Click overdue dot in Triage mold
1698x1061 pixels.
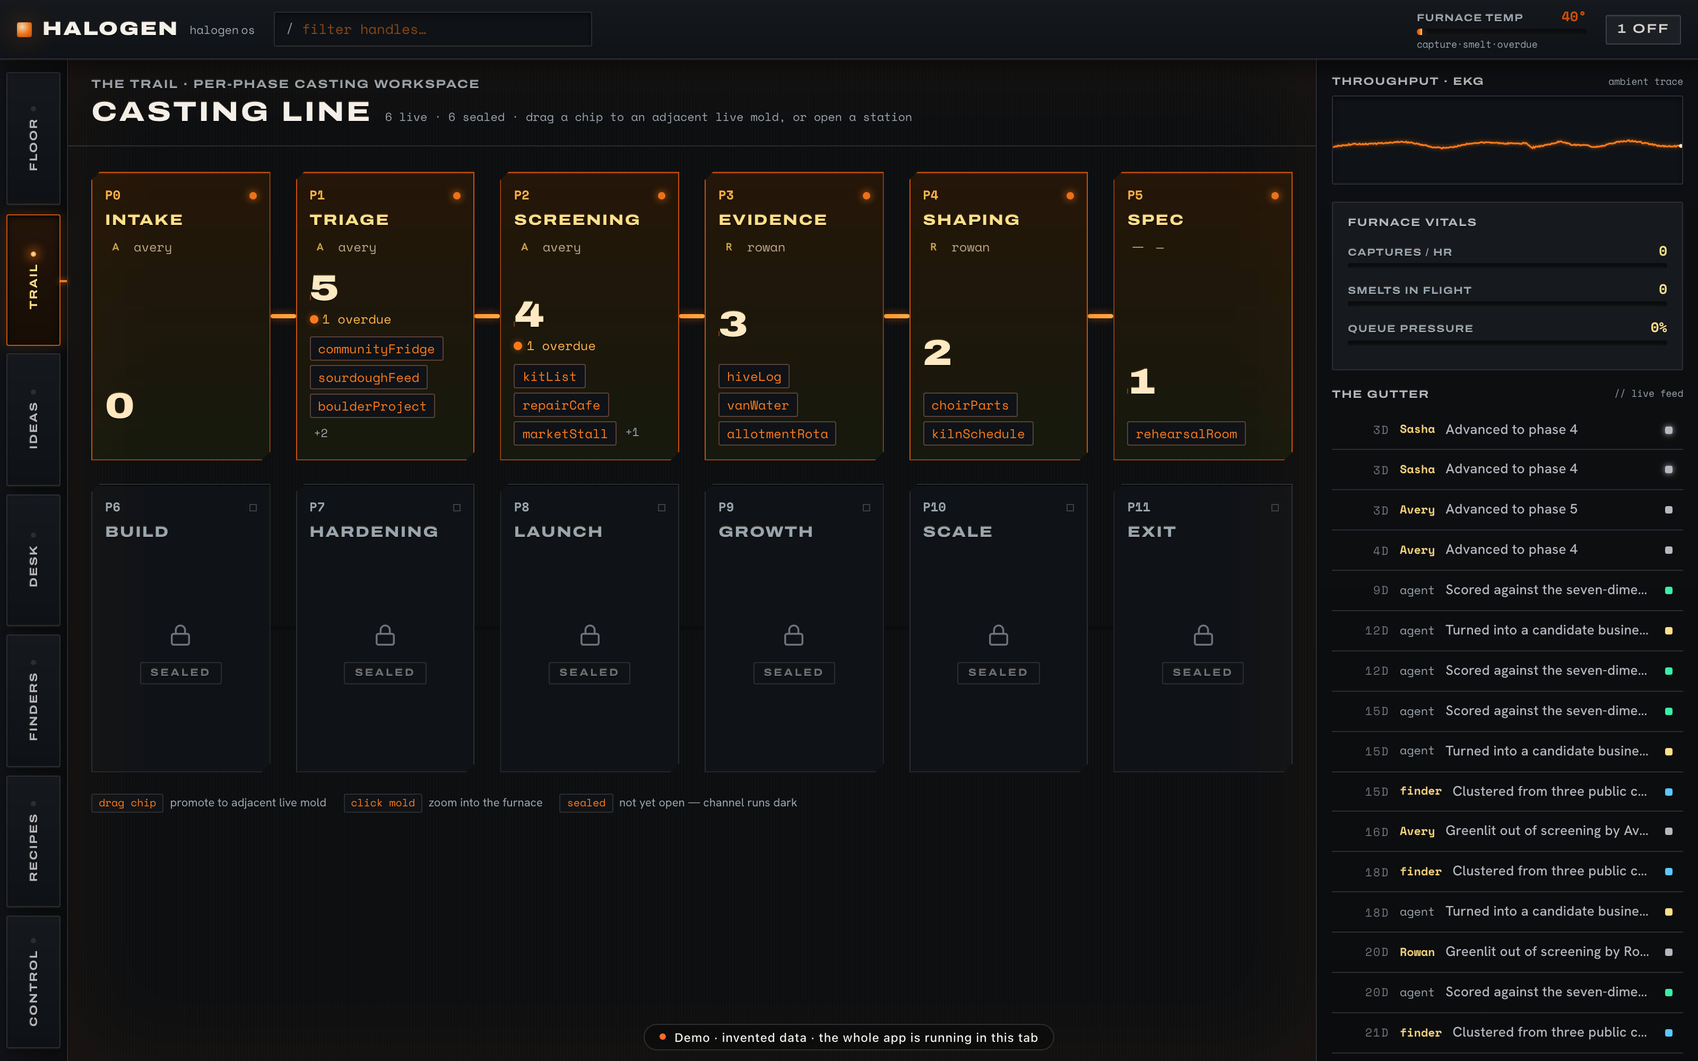(x=314, y=319)
